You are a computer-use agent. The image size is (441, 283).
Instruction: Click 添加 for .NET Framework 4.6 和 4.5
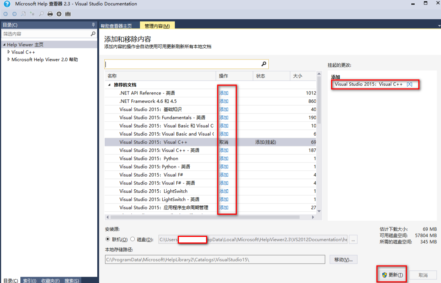point(224,101)
